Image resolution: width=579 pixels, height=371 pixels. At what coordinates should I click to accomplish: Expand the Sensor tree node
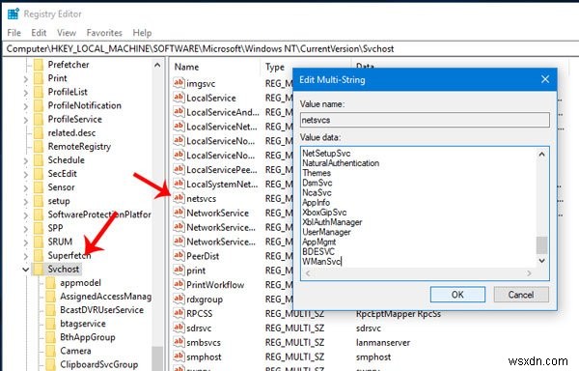pyautogui.click(x=25, y=188)
